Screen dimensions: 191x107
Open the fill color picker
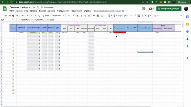tap(94, 16)
